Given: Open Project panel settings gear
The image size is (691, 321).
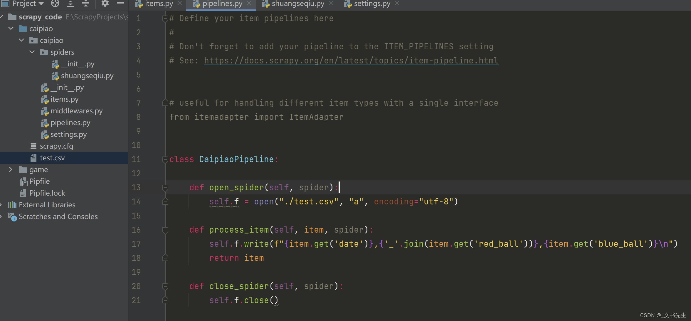Looking at the screenshot, I should (x=105, y=4).
